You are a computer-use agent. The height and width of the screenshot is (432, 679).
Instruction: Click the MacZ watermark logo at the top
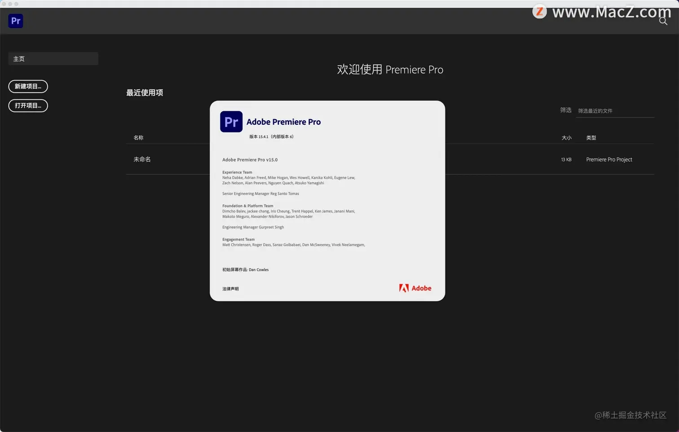tap(539, 12)
